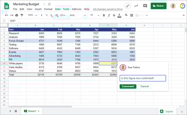Select the row 10 header
Screen dimensions: 187x115
point(4,63)
